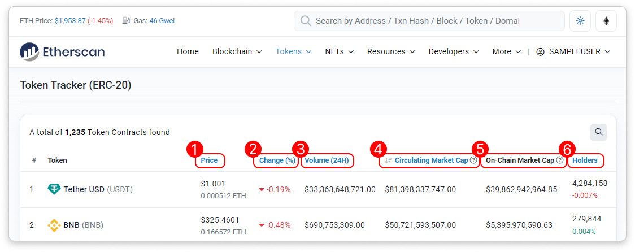This screenshot has height=252, width=635.
Task: Expand the SAMPLEUSER account dropdown
Action: click(573, 51)
